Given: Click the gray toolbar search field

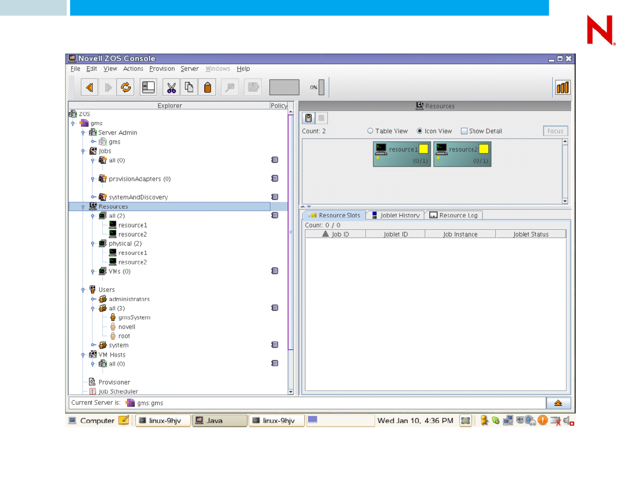Looking at the screenshot, I should (x=284, y=87).
